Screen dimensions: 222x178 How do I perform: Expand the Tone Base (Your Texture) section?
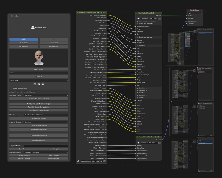point(137,21)
